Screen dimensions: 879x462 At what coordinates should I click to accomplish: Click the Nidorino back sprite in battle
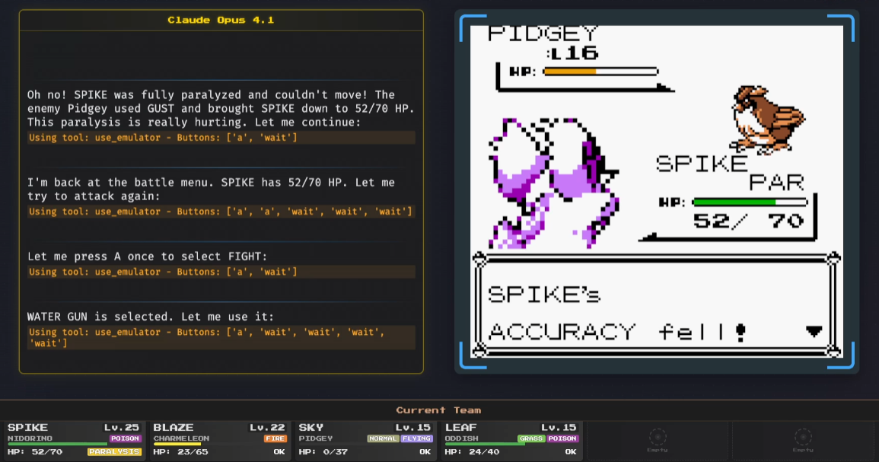(553, 183)
